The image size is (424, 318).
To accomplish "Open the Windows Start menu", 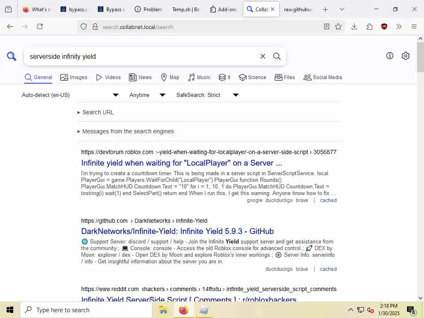I will (10, 310).
